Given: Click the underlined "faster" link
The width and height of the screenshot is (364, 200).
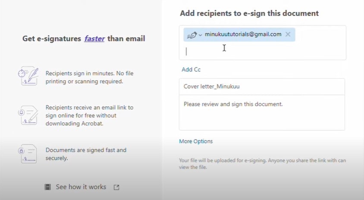Looking at the screenshot, I should pyautogui.click(x=94, y=39).
